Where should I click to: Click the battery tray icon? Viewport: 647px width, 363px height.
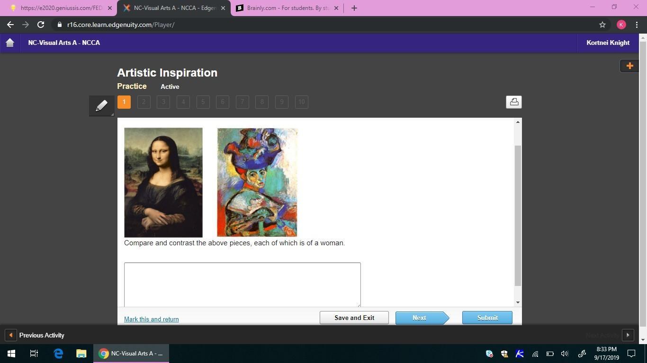(550, 354)
